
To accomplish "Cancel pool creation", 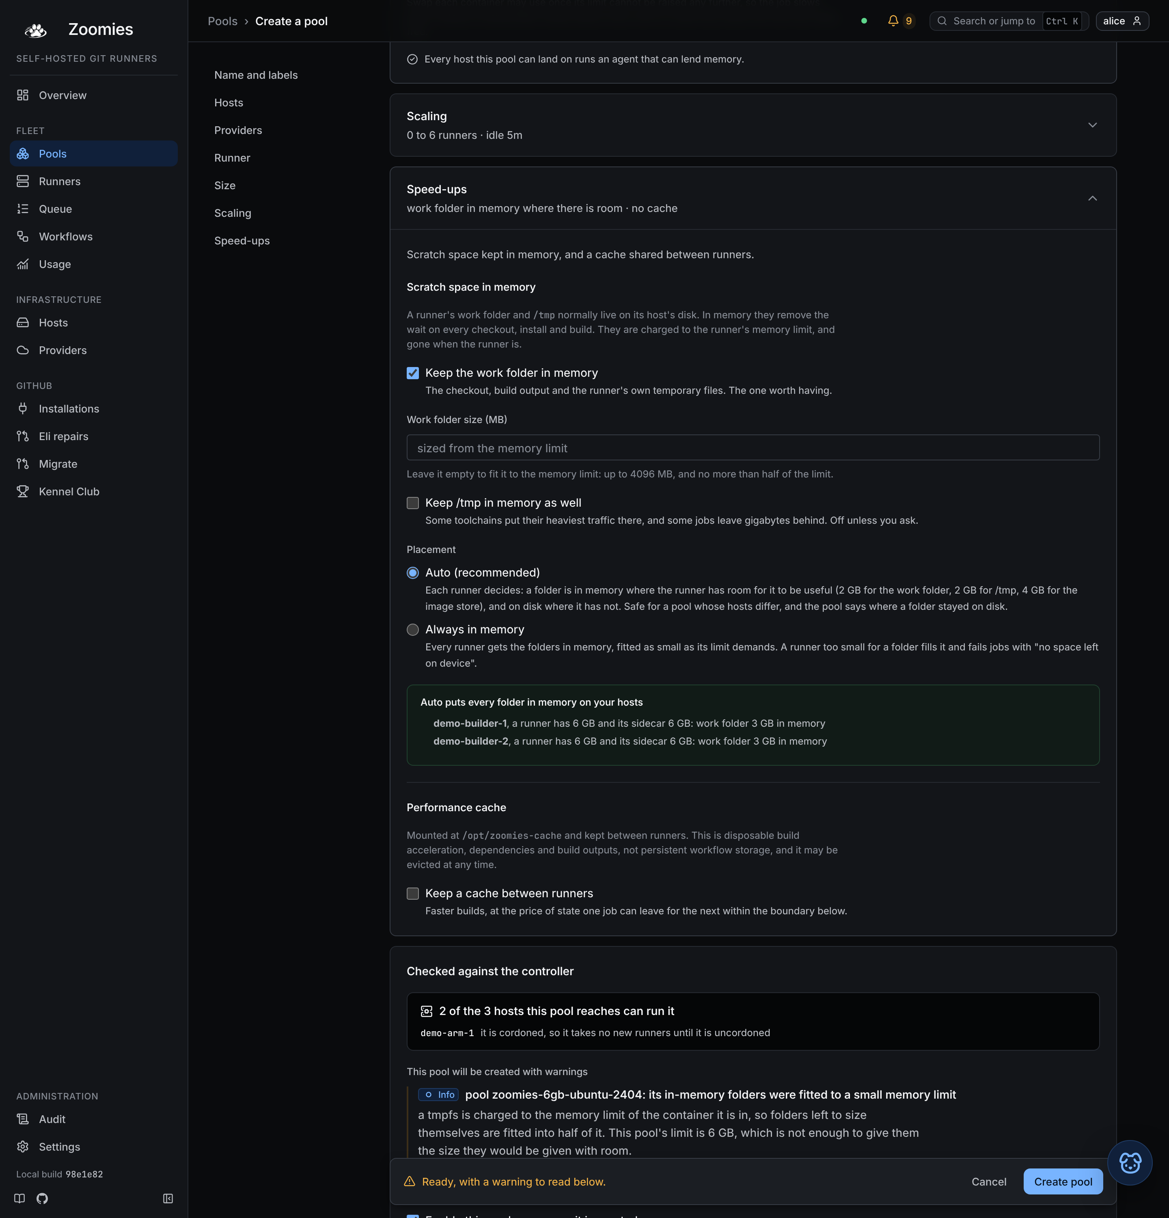I will (x=989, y=1181).
